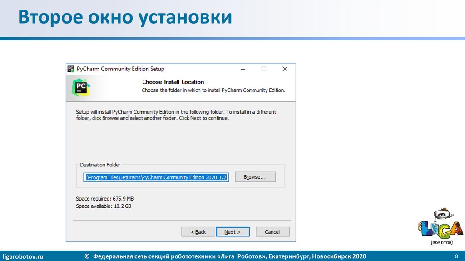Viewport: 465px width, 261px height.
Task: Click the 'Choose the folder in which' subtitle
Action: click(x=213, y=90)
